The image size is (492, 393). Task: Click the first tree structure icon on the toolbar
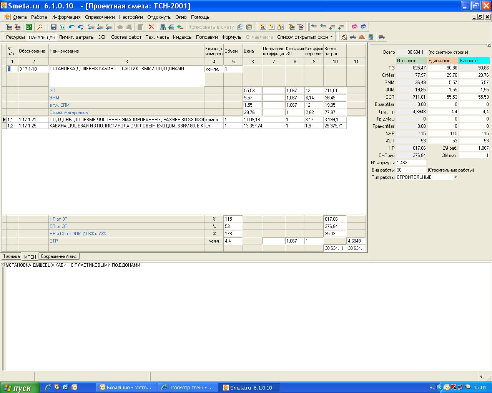(9, 27)
